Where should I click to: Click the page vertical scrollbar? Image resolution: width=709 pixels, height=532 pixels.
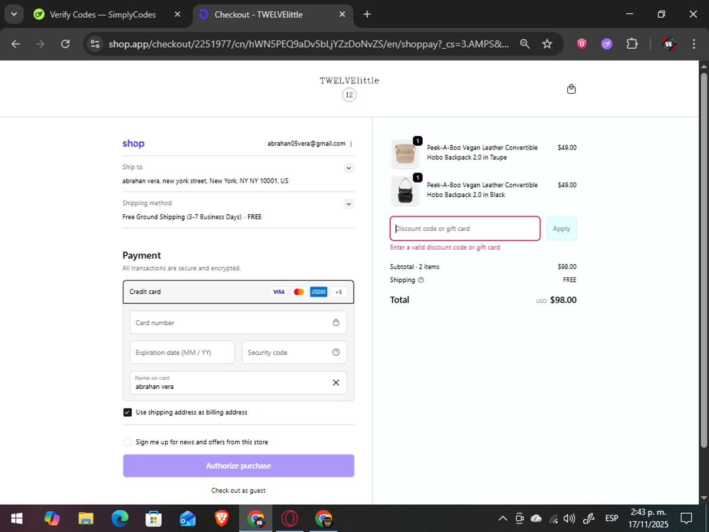704,260
